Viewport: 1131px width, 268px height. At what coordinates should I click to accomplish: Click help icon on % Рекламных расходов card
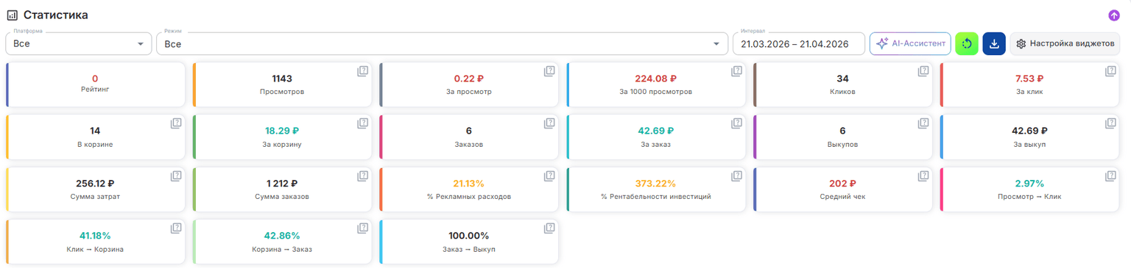(549, 176)
